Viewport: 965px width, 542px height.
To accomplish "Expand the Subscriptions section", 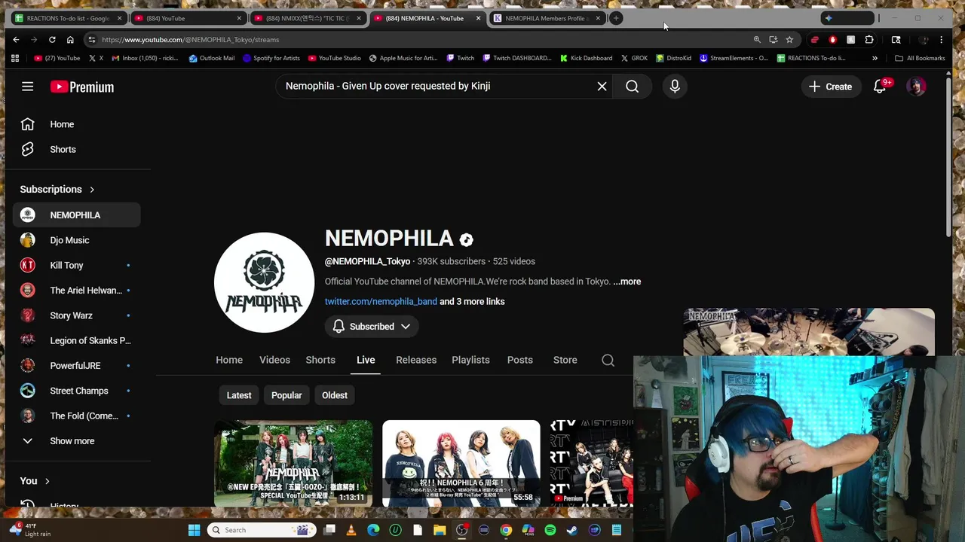I will tap(58, 189).
